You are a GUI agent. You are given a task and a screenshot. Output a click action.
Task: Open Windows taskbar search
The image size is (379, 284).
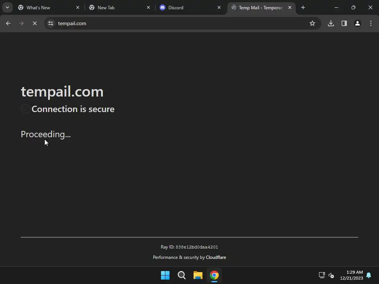point(181,275)
